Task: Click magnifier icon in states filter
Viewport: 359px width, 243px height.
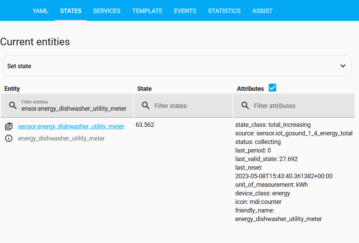Action: [x=146, y=106]
